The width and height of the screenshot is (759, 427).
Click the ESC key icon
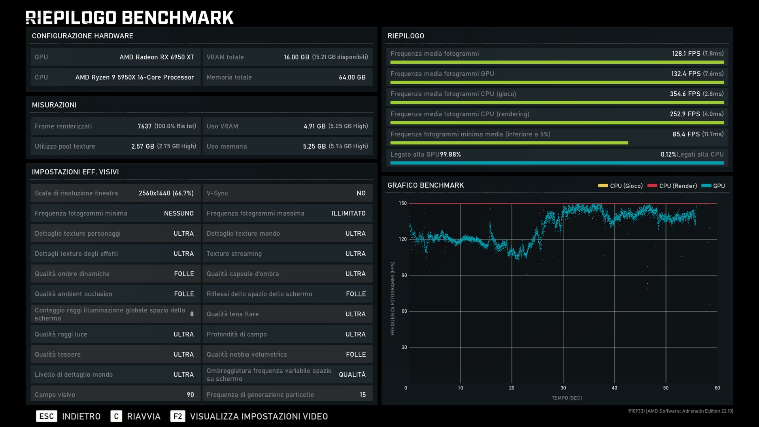47,416
